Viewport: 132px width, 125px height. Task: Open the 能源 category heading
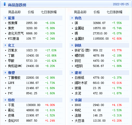(x=11, y=18)
